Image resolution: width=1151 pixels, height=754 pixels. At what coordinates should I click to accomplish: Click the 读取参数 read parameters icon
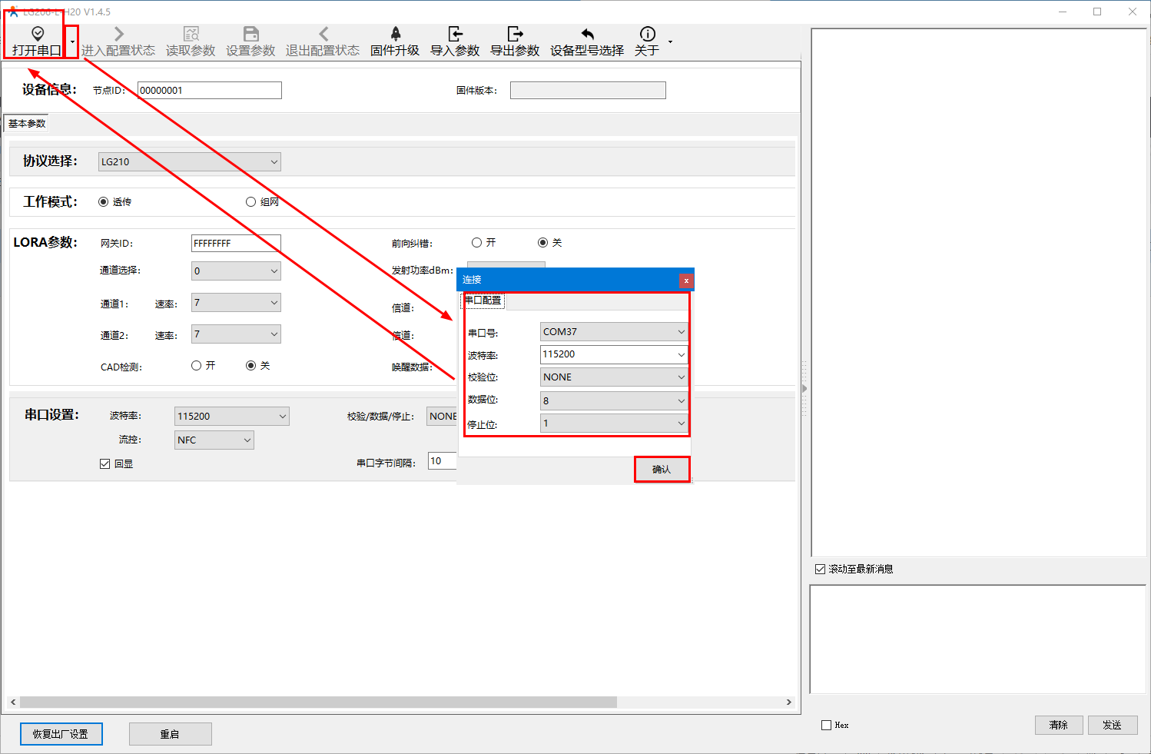[x=191, y=34]
